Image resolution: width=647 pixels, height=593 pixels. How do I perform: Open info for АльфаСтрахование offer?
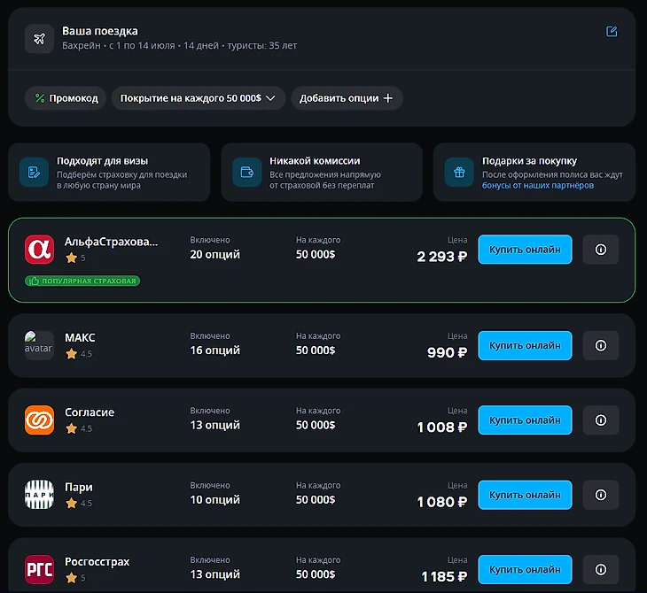click(600, 250)
